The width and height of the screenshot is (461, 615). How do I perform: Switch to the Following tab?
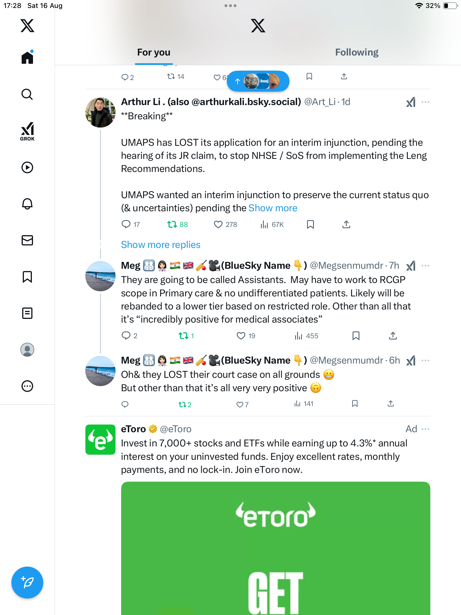357,52
